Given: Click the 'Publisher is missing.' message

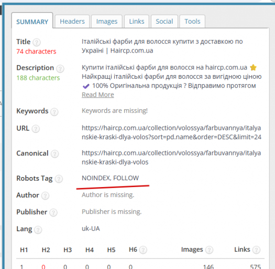Looking at the screenshot, I should click(112, 212).
